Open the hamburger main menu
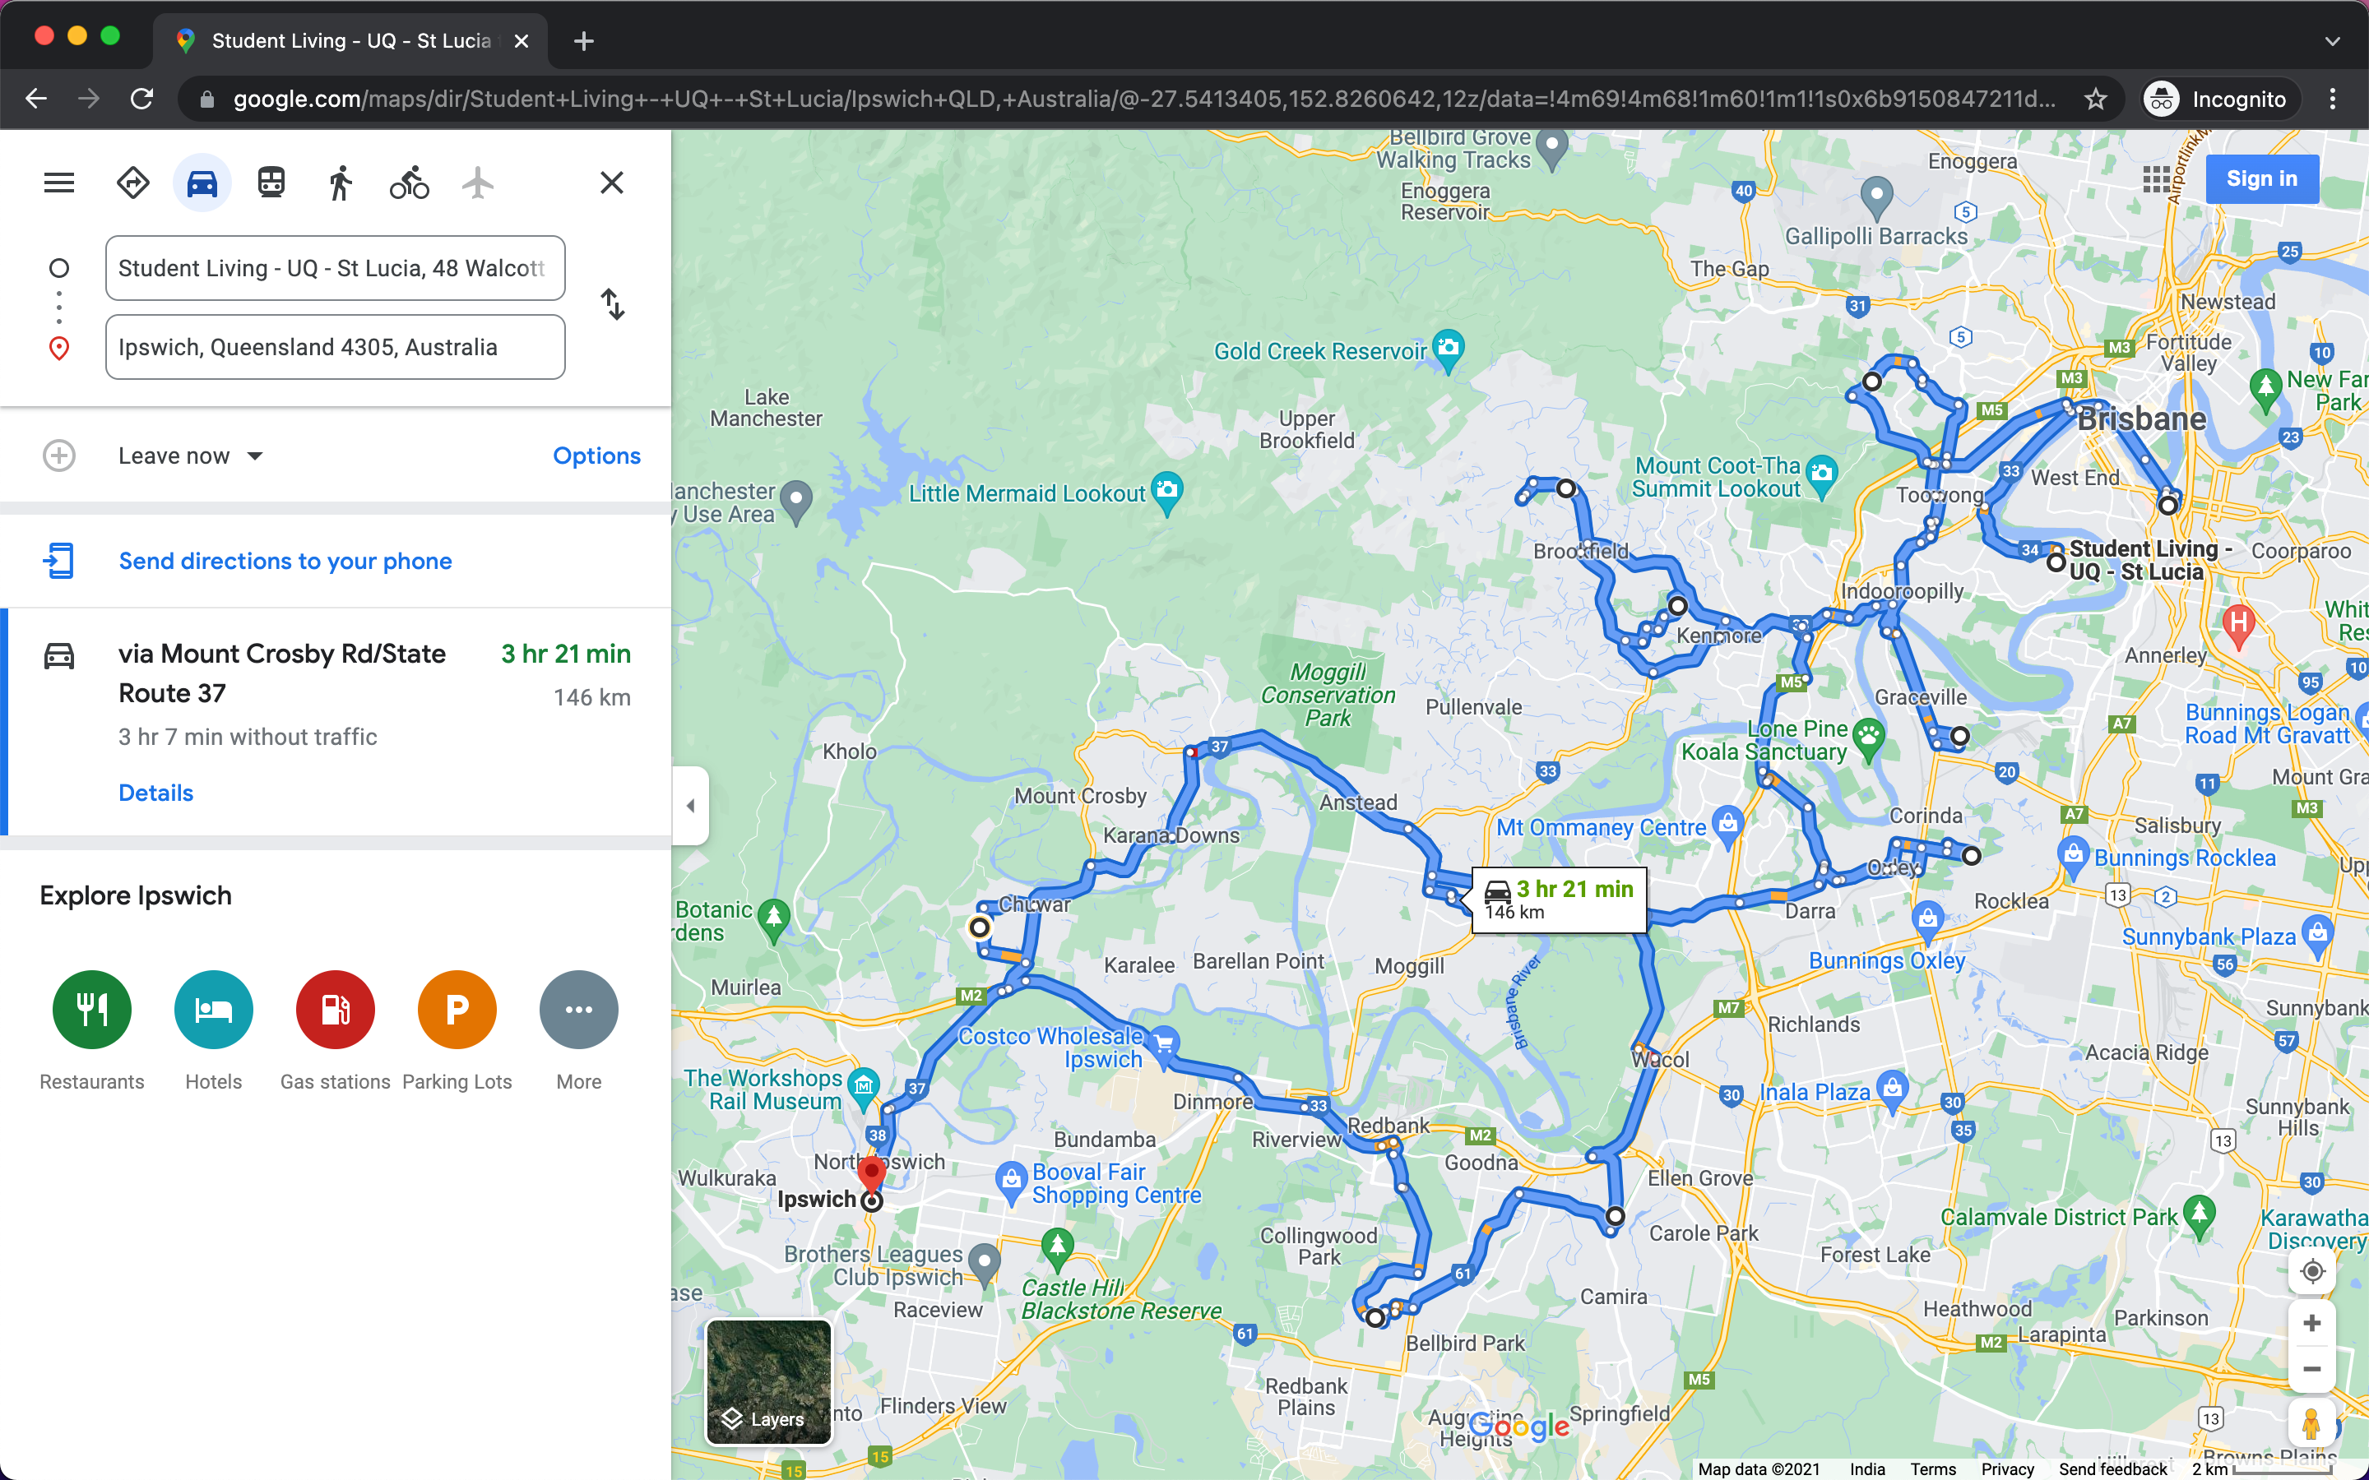The height and width of the screenshot is (1480, 2369). (x=58, y=183)
